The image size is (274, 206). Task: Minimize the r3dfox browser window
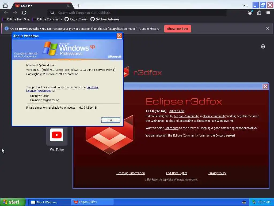pos(256,5)
